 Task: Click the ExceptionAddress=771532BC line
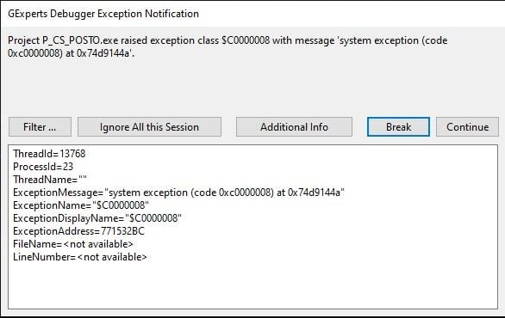click(79, 231)
